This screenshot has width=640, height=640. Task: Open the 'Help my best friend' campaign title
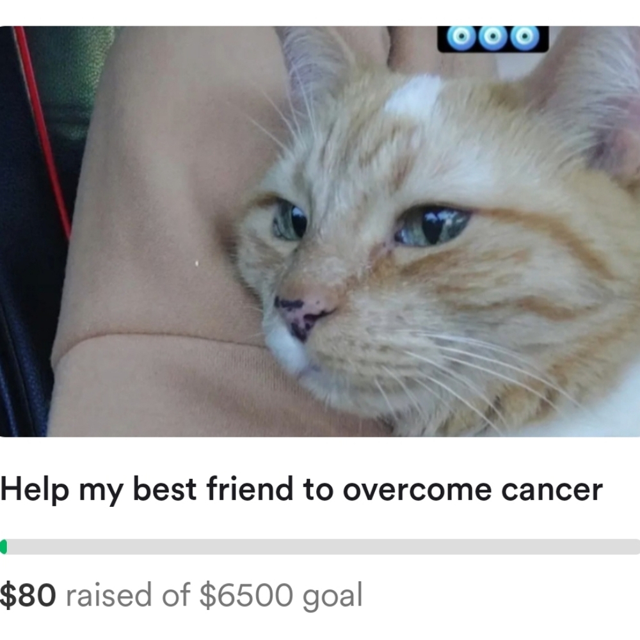(301, 490)
